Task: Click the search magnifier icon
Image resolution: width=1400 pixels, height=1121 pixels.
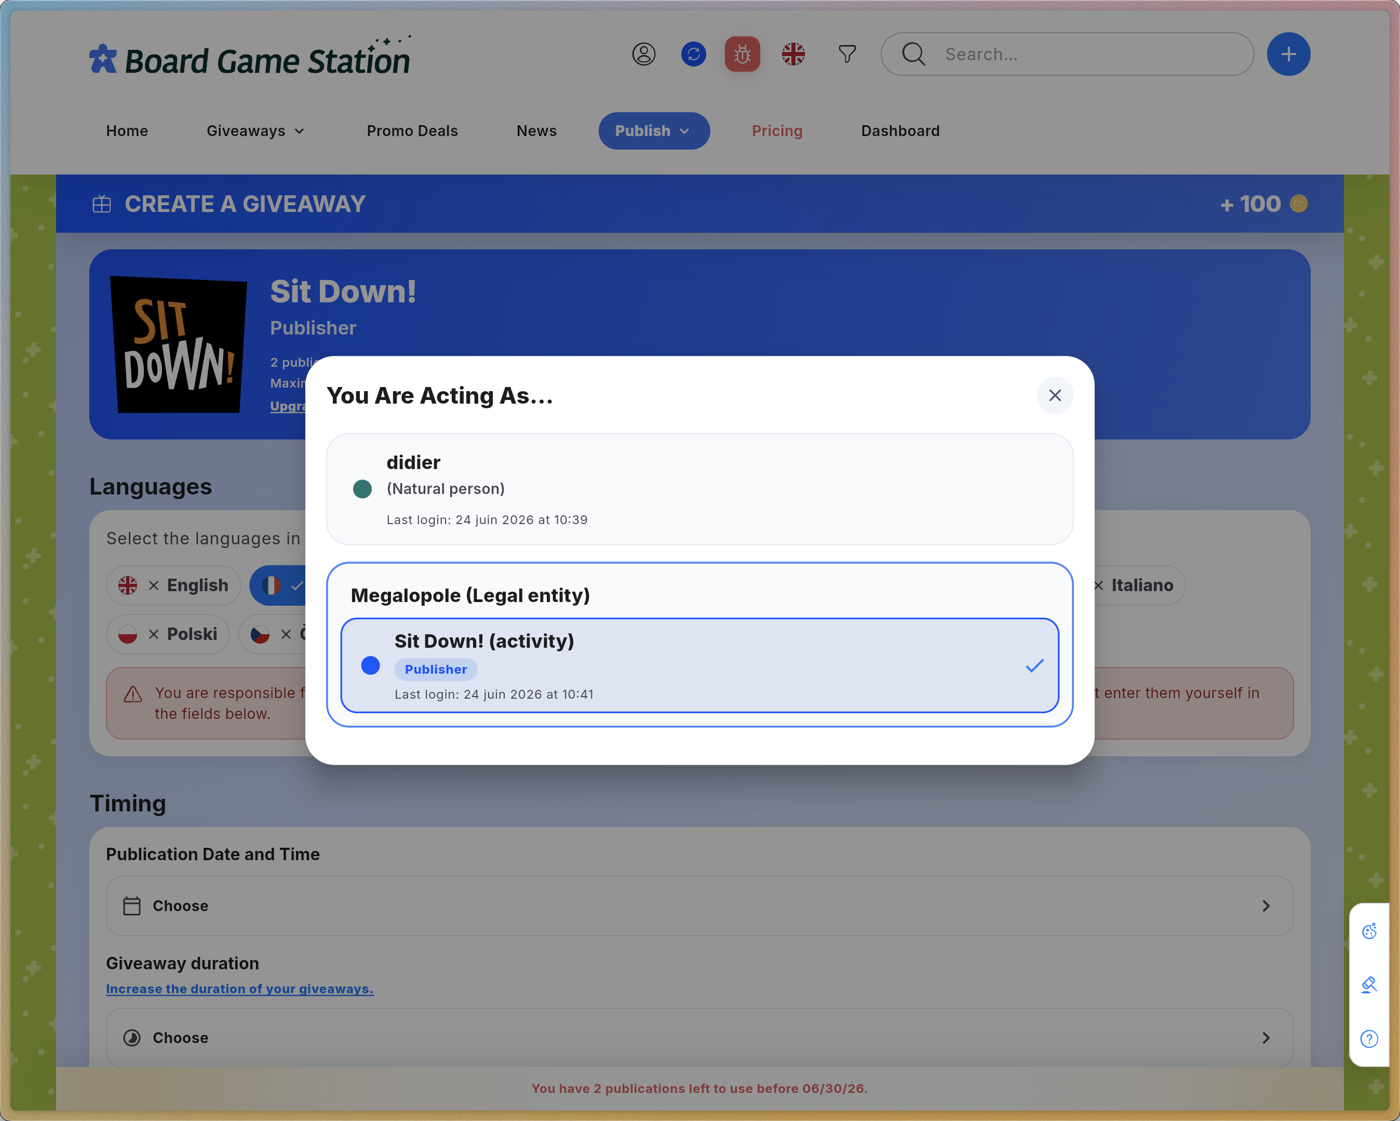Action: [x=913, y=54]
